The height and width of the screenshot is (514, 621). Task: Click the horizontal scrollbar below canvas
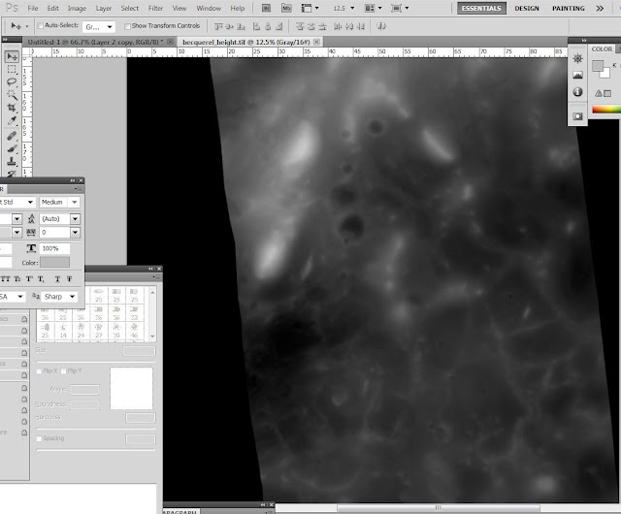point(439,507)
